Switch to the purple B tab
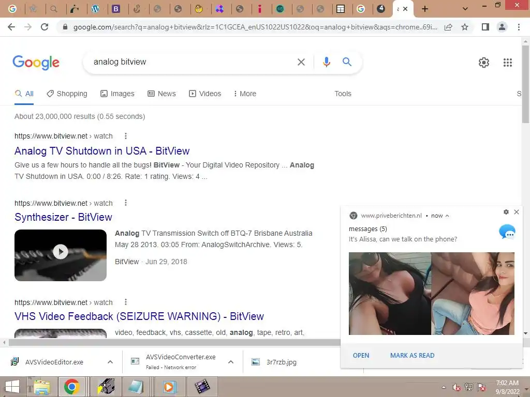Viewport: 530px width, 397px height. coord(116,9)
